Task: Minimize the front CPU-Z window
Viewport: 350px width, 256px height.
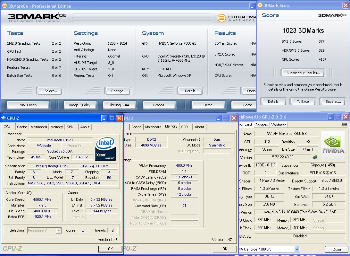Action: [104, 118]
